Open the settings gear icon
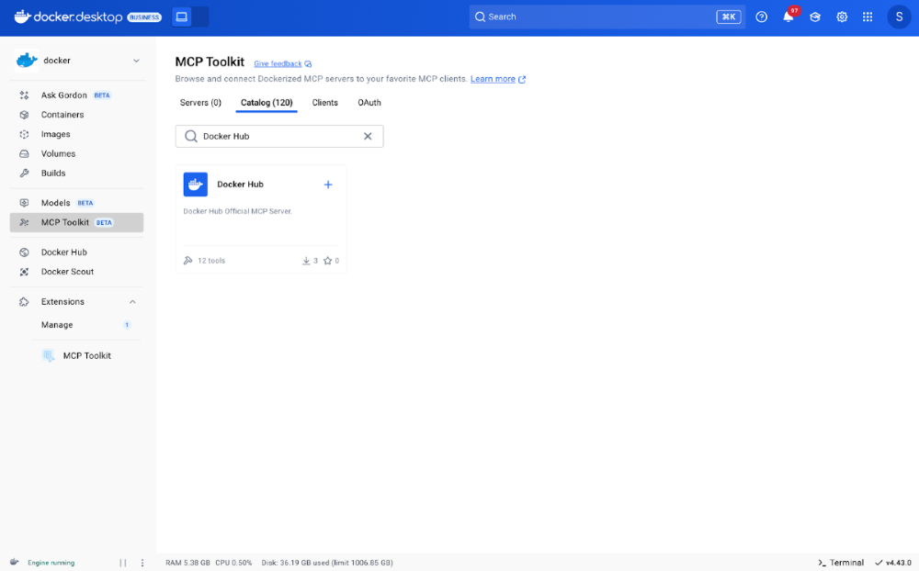Image resolution: width=919 pixels, height=571 pixels. click(841, 17)
